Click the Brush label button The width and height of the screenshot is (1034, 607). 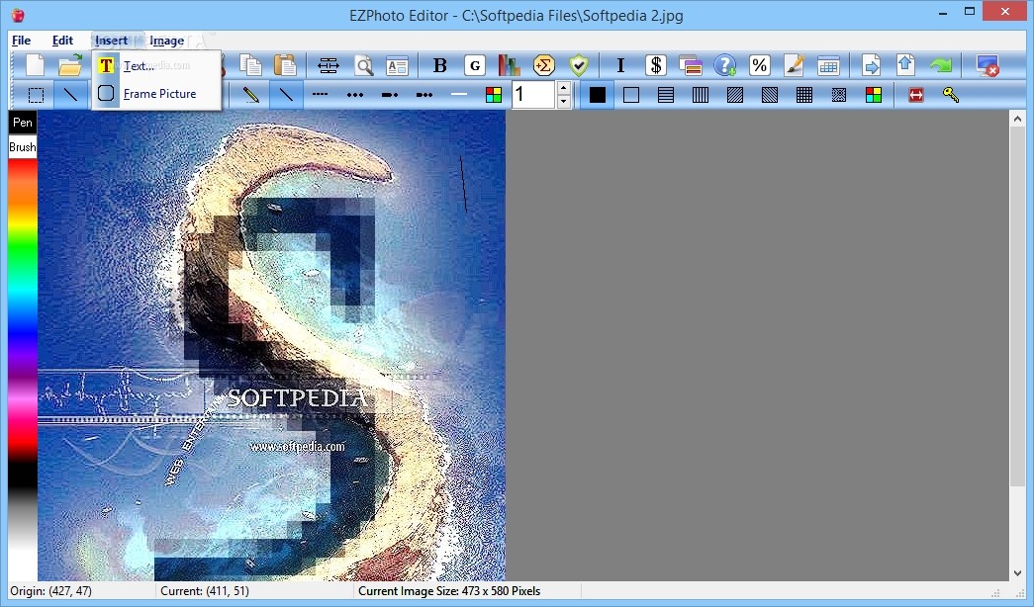pyautogui.click(x=23, y=147)
